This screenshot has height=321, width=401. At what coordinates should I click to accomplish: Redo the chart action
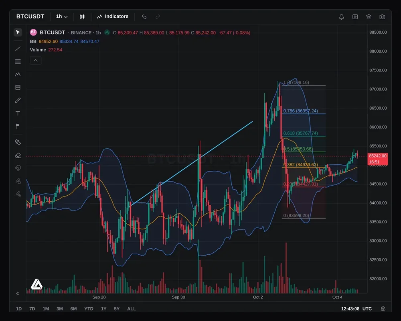tap(158, 16)
